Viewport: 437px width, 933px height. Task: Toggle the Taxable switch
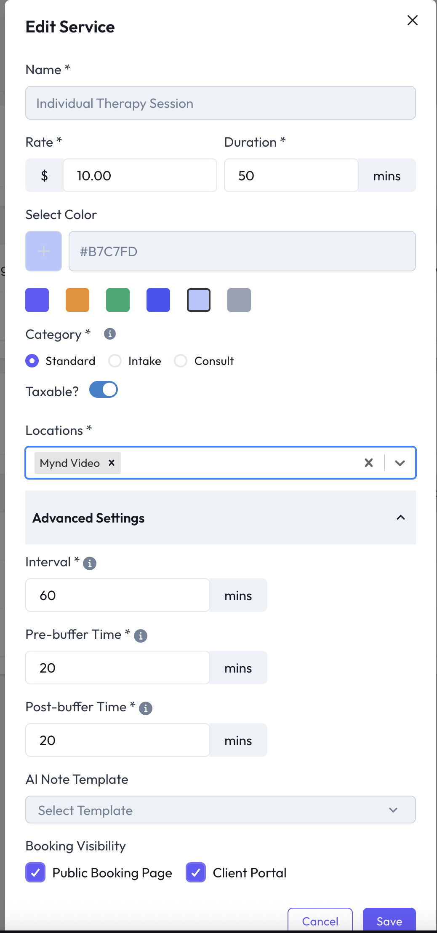(x=104, y=390)
